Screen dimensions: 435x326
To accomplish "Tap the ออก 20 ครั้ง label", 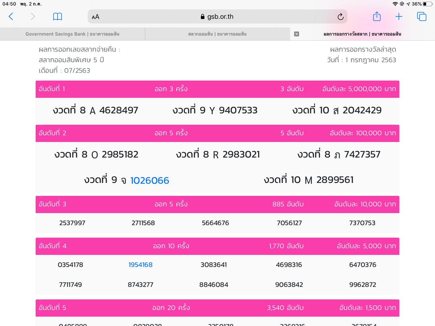I will coord(171,307).
